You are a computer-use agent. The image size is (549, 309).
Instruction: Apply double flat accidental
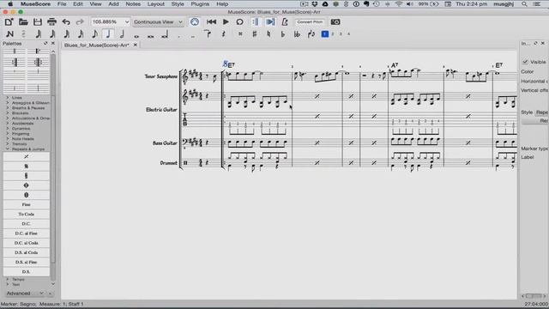click(x=297, y=34)
